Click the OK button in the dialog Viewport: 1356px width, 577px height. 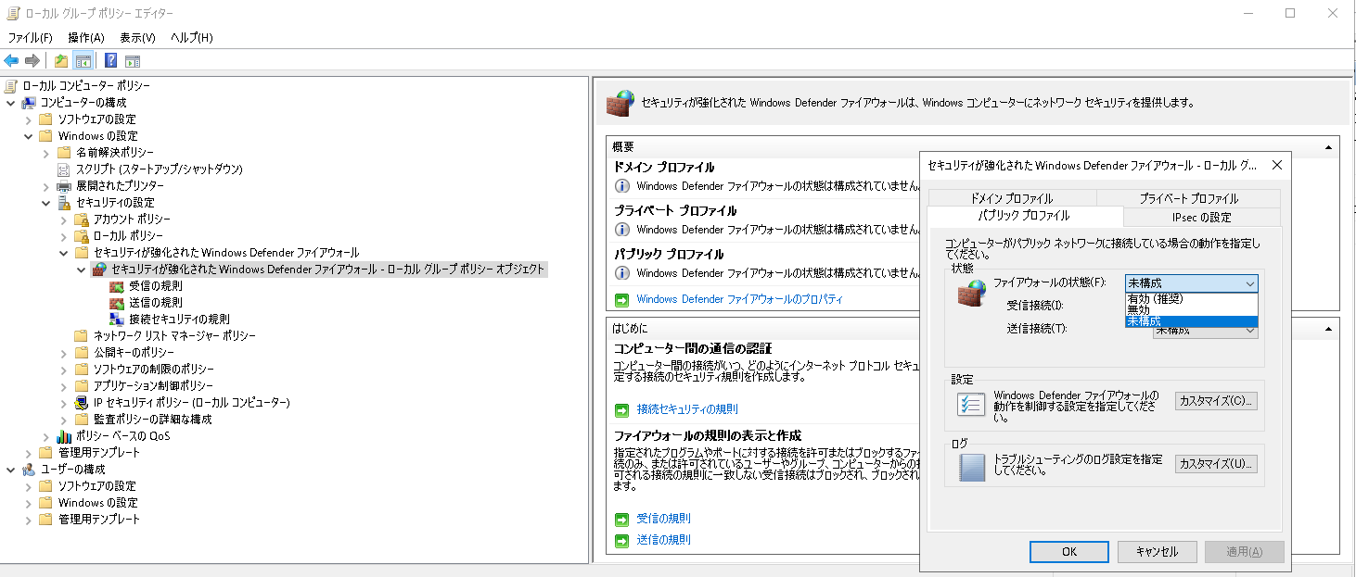[1068, 551]
